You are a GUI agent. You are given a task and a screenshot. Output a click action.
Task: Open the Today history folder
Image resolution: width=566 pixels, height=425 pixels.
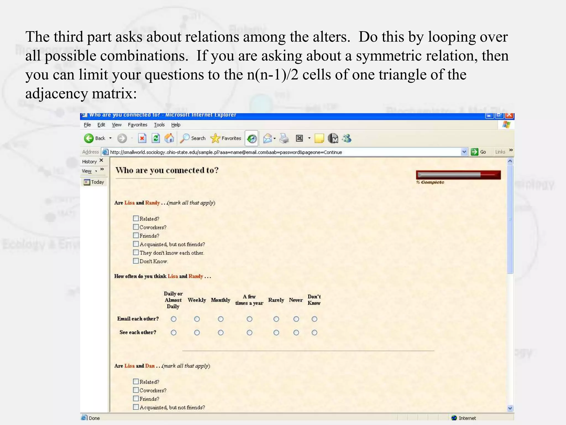(94, 182)
